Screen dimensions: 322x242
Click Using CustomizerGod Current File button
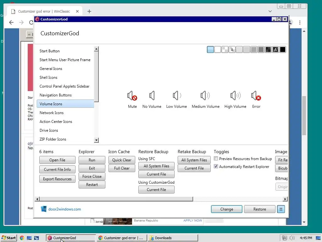coord(156,189)
